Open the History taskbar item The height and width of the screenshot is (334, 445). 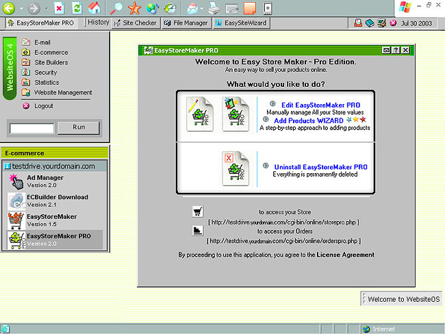tap(98, 22)
